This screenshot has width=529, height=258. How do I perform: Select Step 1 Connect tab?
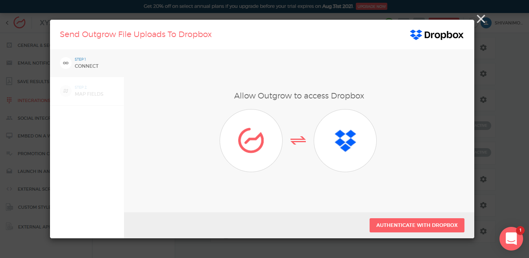87,63
